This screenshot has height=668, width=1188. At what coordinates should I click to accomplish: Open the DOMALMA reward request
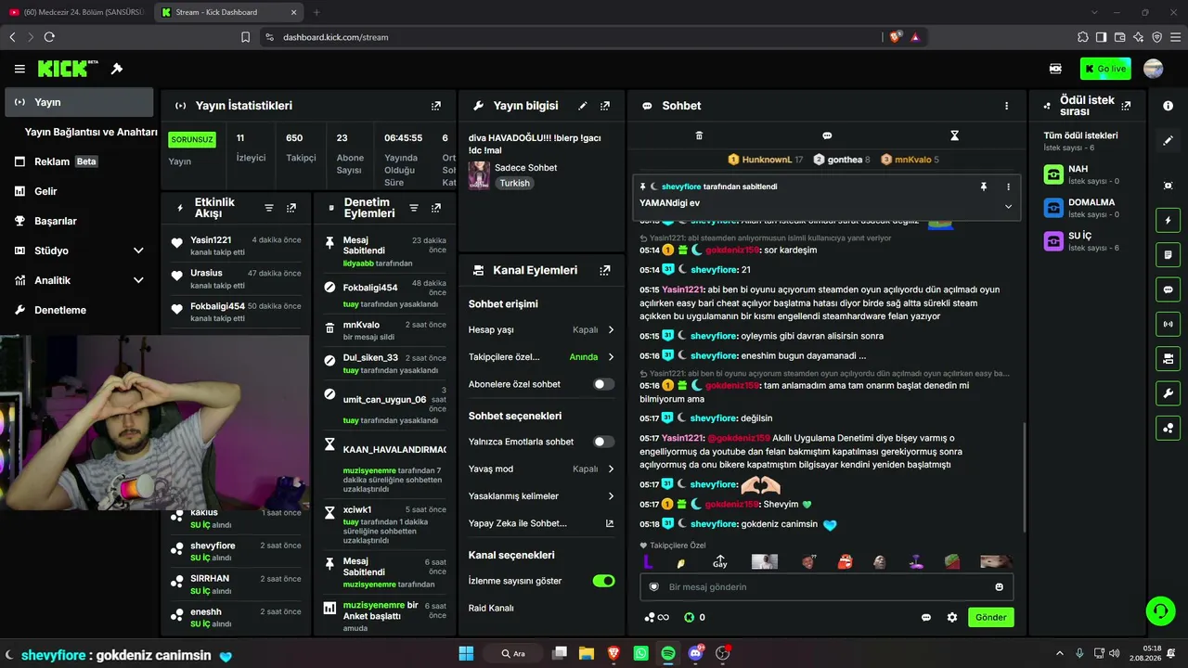(1087, 208)
